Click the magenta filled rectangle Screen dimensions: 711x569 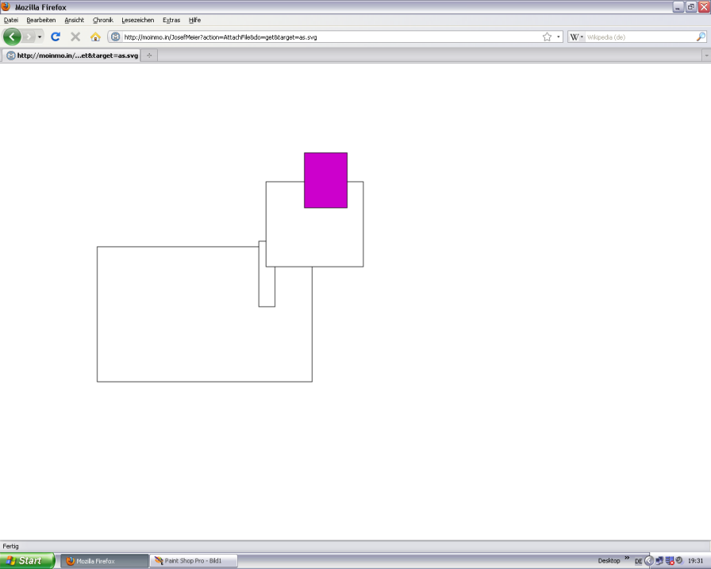coord(325,180)
